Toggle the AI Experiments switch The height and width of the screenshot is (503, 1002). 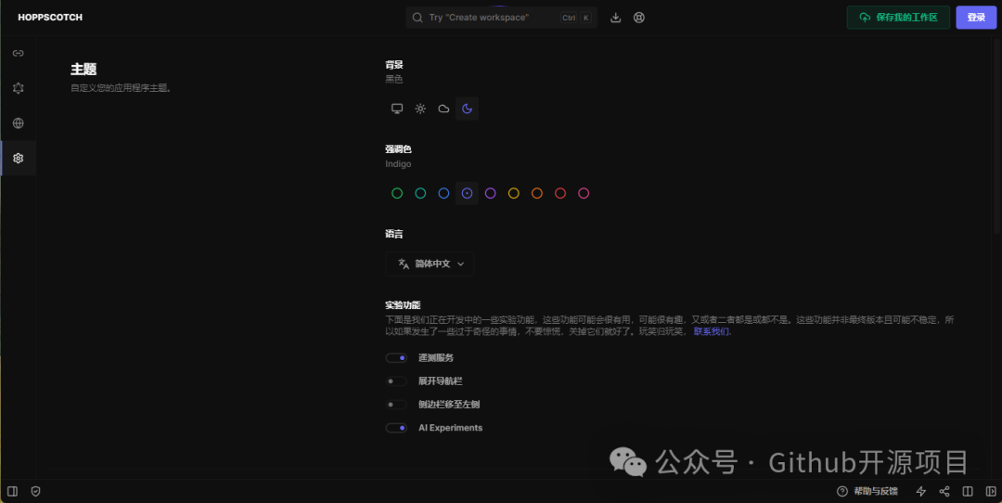396,428
